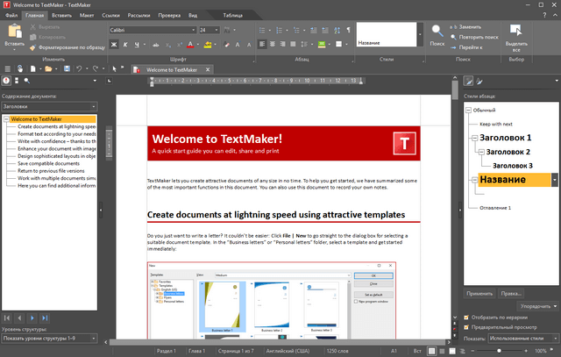Click the Правка... button in styles panel

click(x=511, y=292)
